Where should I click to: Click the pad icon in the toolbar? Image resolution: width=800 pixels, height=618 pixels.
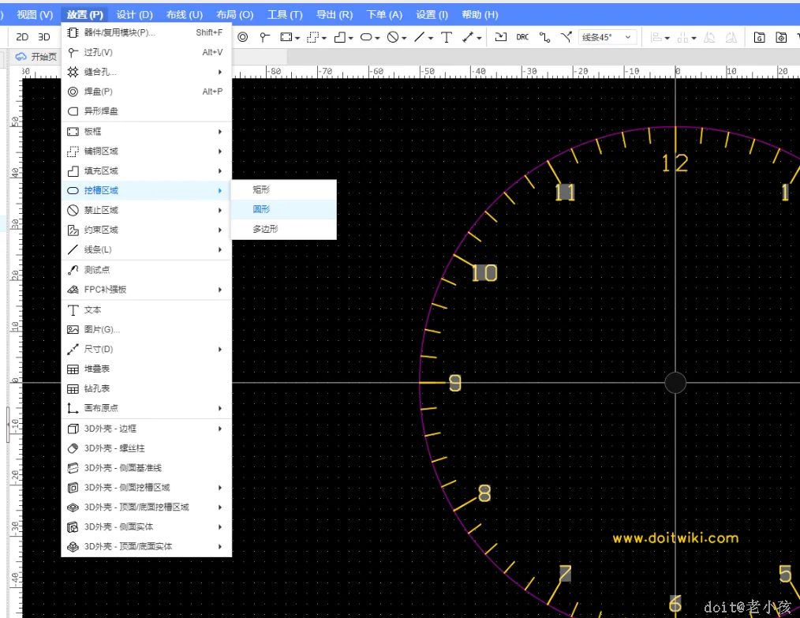tap(243, 37)
